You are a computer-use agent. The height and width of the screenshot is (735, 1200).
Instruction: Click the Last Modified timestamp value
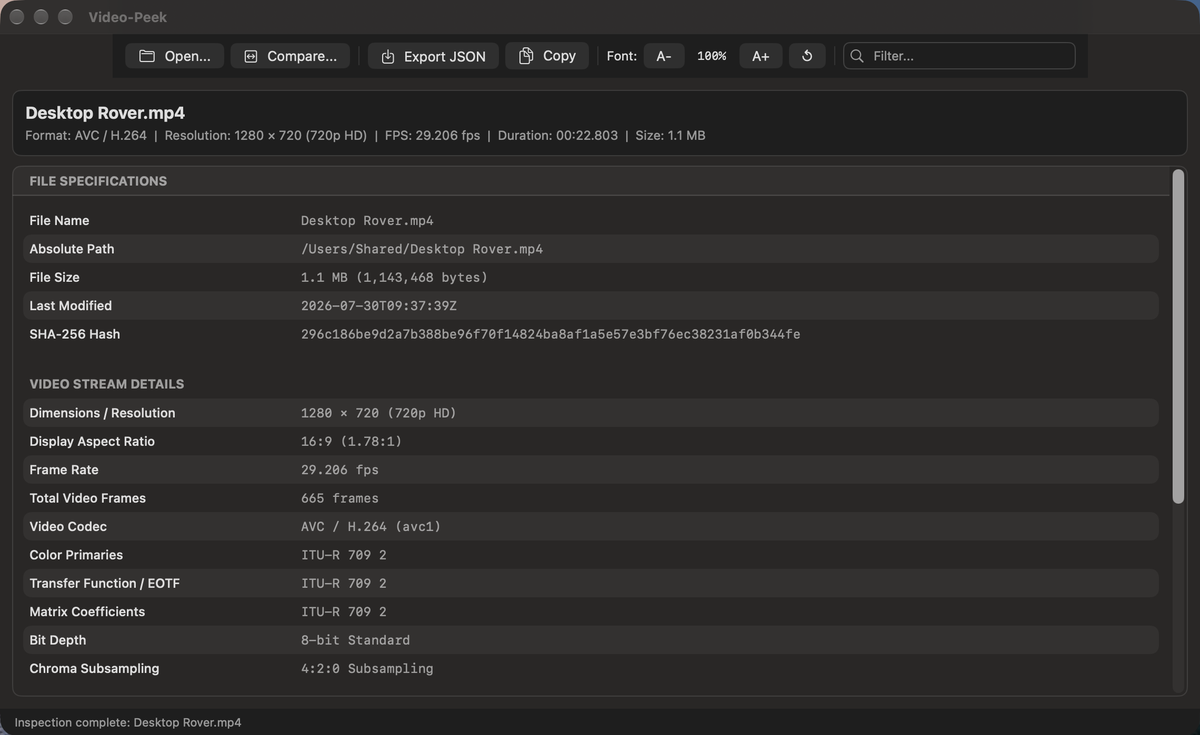click(379, 306)
